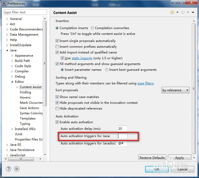
Task: Open the back history dropdown arrow
Action: click(177, 13)
